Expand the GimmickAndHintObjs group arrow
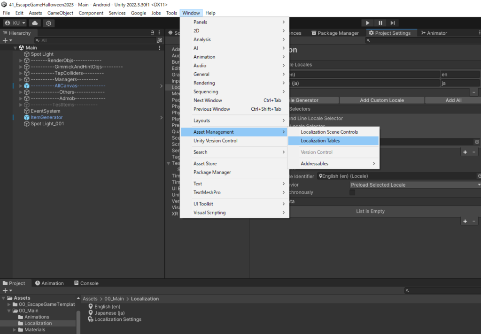This screenshot has height=334, width=481. [x=21, y=67]
